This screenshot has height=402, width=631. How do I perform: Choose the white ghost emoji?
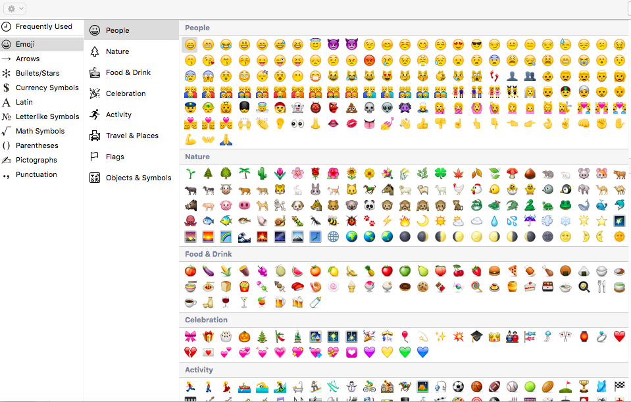click(297, 108)
